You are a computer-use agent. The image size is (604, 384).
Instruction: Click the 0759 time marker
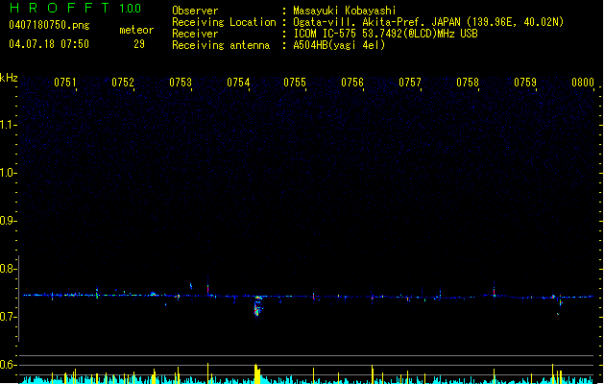[x=525, y=83]
